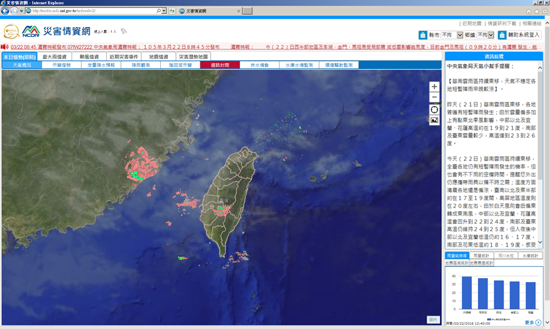Viewport: 550px width, 329px height.
Task: Zoom out the map with minus button
Action: [x=435, y=97]
